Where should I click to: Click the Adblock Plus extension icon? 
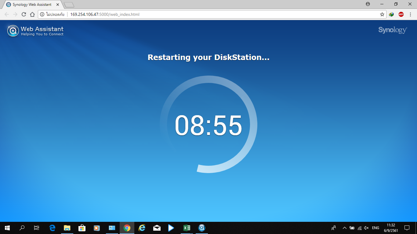click(x=401, y=14)
